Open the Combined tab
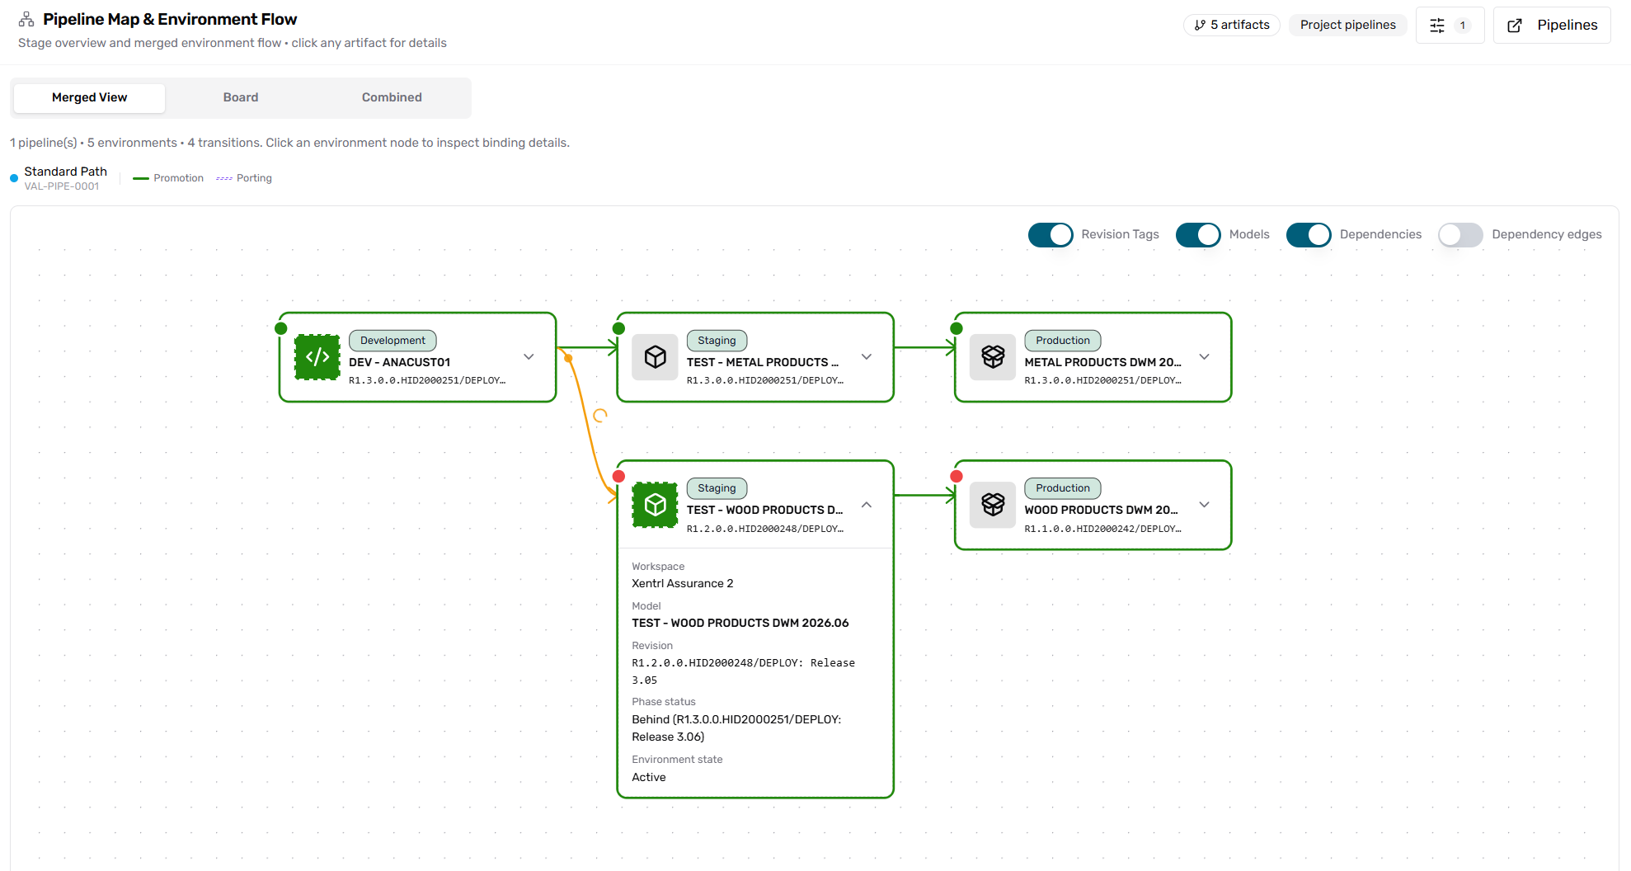This screenshot has width=1631, height=871. click(392, 98)
